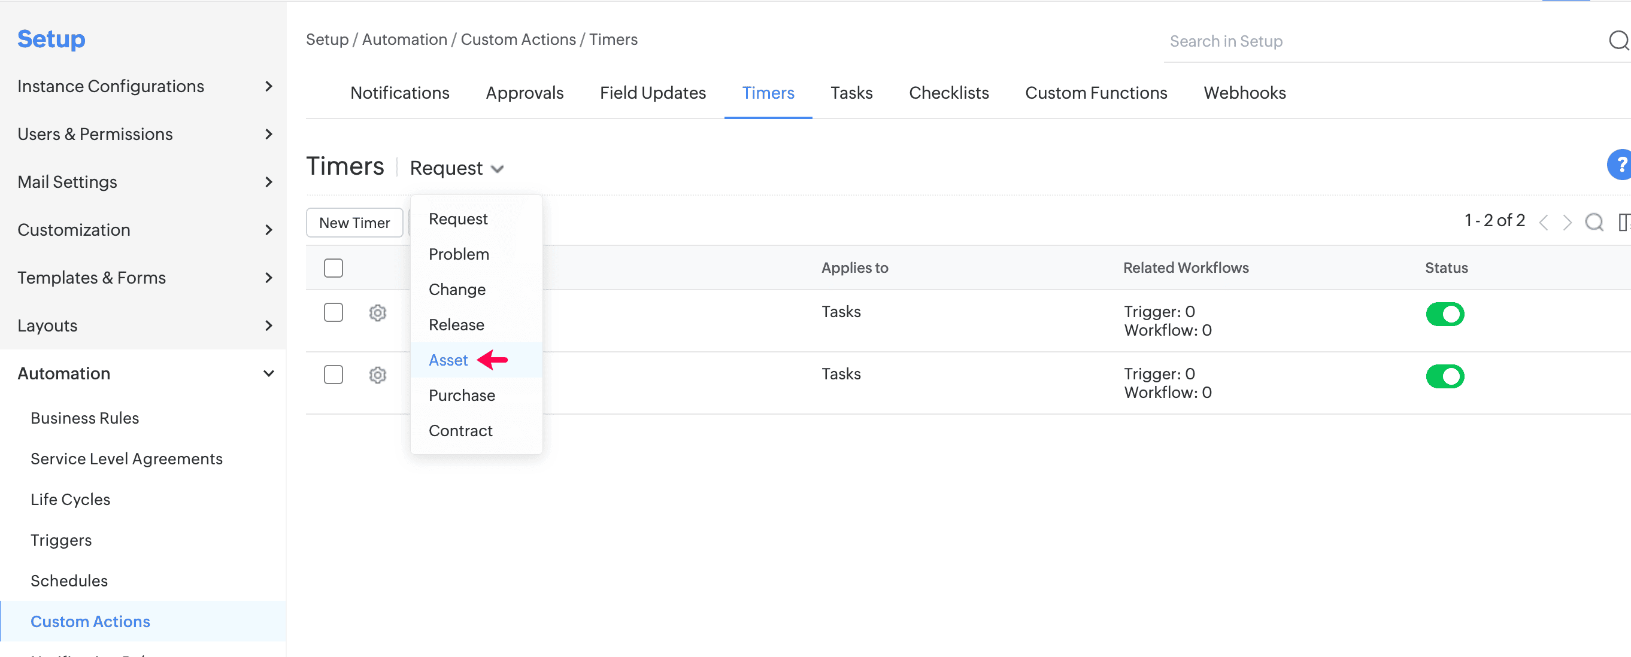Open Service Level Agreements in sidebar

[126, 459]
